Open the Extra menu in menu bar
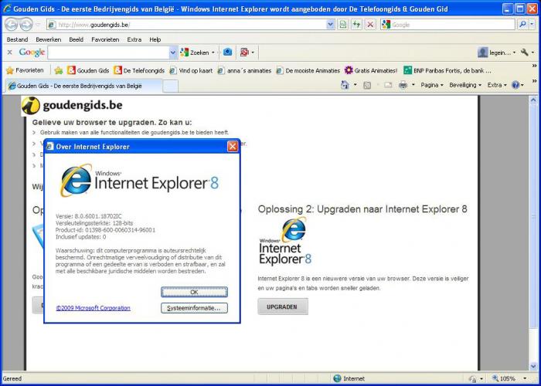This screenshot has width=541, height=386. tap(134, 39)
